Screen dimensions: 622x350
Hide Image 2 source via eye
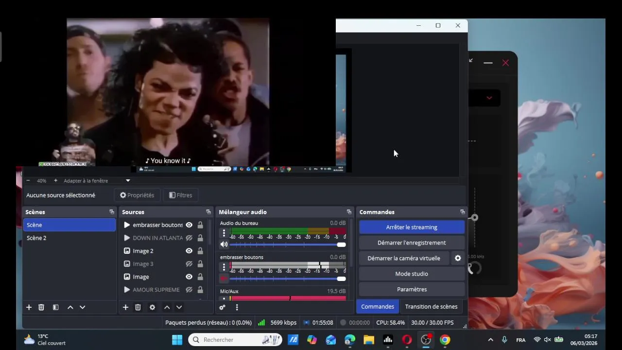[x=189, y=251]
